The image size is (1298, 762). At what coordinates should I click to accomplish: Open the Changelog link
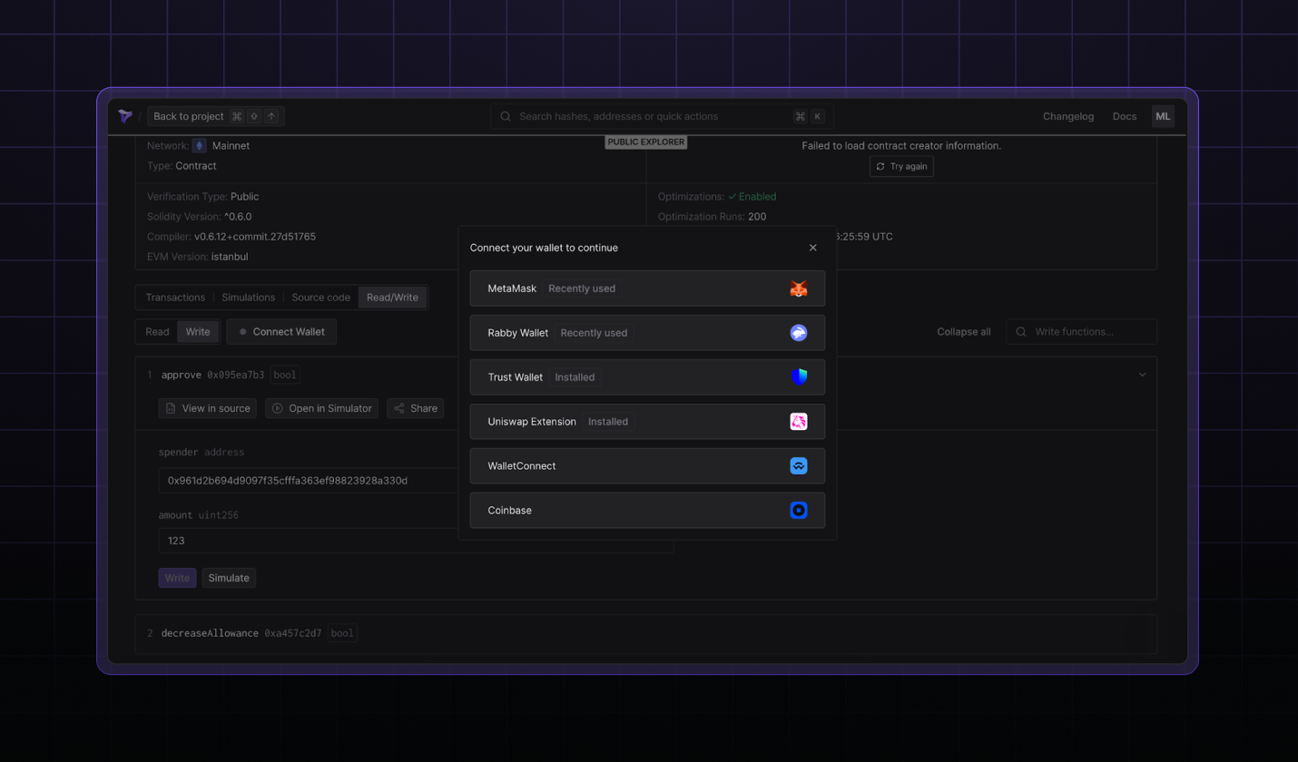tap(1068, 116)
